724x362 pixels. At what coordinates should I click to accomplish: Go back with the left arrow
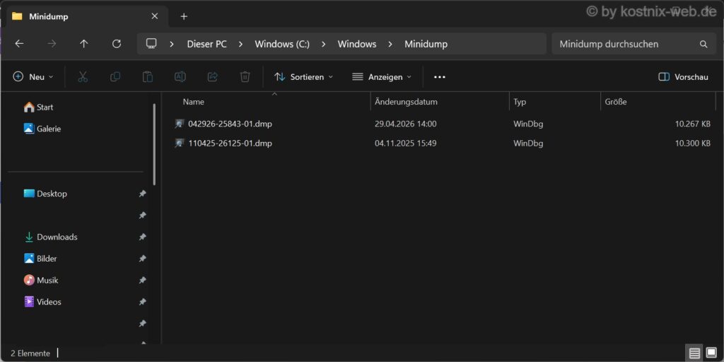click(19, 44)
